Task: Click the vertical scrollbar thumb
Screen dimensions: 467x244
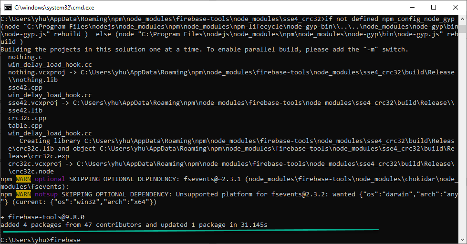Action: coord(462,29)
